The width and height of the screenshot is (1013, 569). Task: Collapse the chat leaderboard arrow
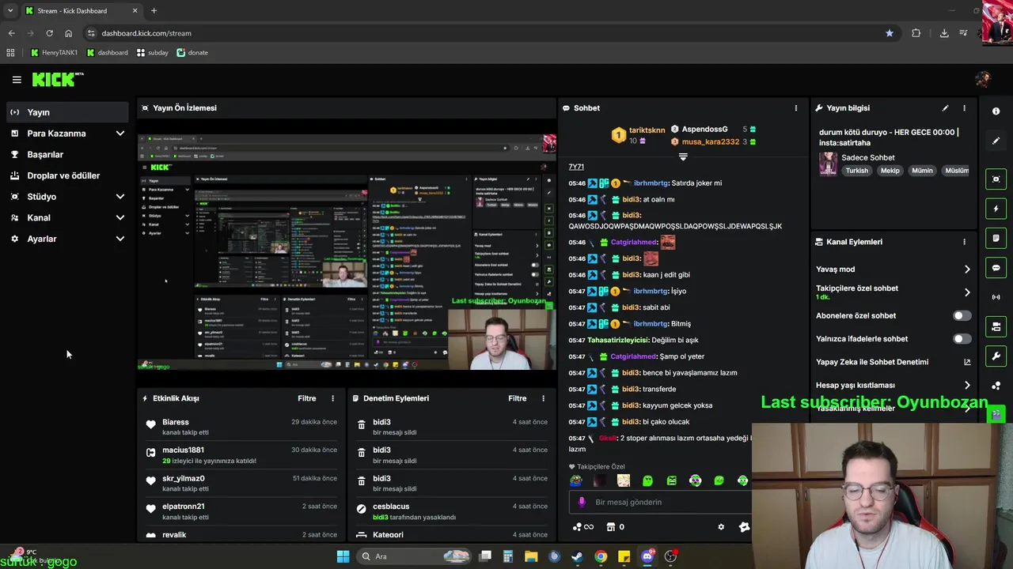pos(683,157)
